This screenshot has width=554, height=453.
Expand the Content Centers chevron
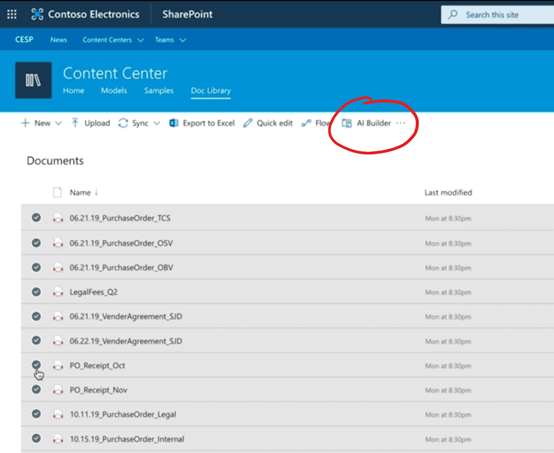pos(140,40)
